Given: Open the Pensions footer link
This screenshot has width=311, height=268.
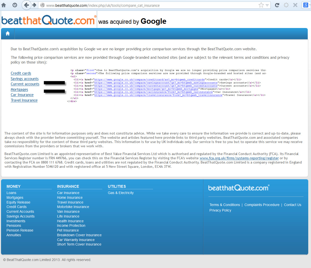Looking at the screenshot, I should pyautogui.click(x=14, y=225).
